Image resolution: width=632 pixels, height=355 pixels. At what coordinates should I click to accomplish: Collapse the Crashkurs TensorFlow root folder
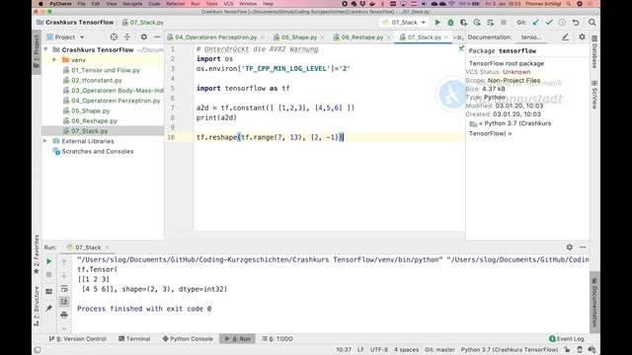[x=45, y=50]
